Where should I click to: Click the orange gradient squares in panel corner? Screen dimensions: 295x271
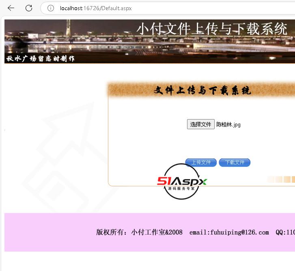280,179
